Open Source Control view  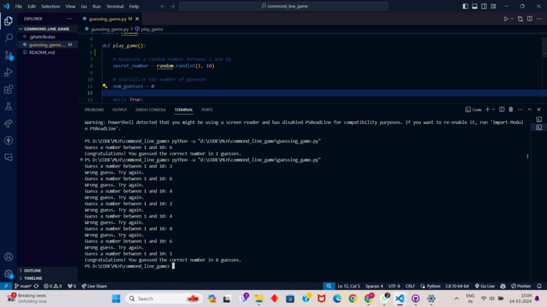pyautogui.click(x=8, y=55)
